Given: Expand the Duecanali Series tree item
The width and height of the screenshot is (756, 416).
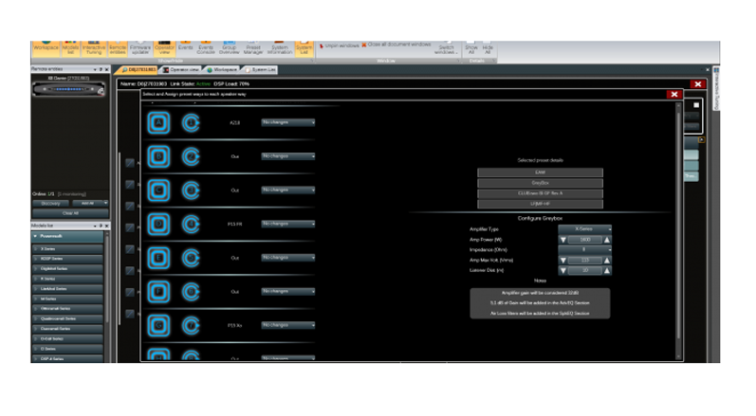Looking at the screenshot, I should click(36, 329).
